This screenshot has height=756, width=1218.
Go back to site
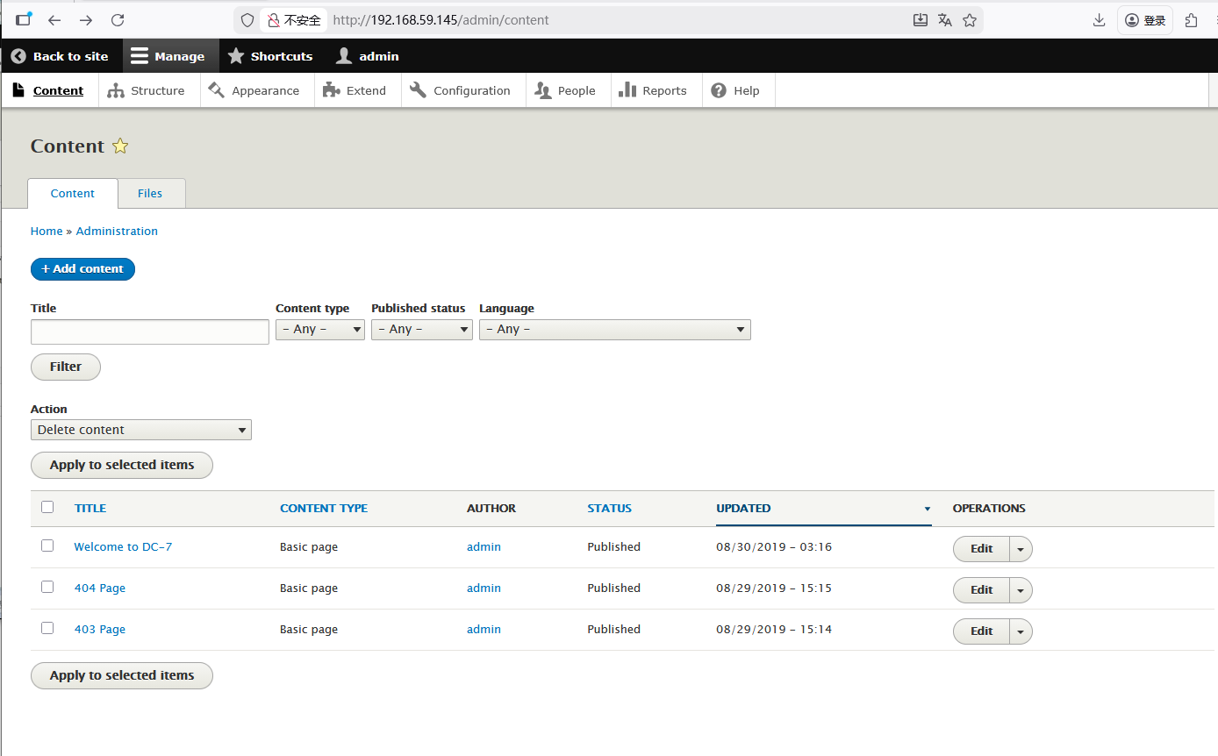tap(60, 56)
